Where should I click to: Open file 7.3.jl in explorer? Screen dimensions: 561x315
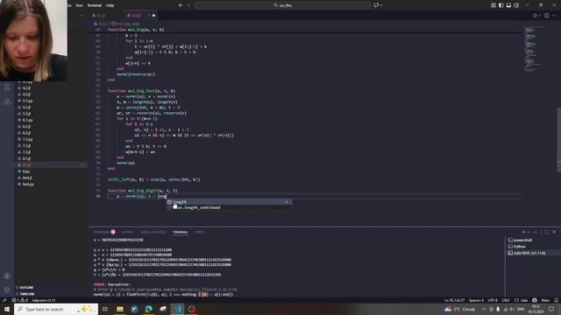pyautogui.click(x=51, y=152)
